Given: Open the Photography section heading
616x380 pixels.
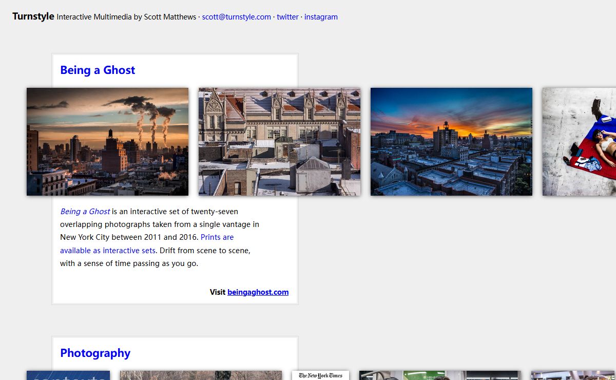Looking at the screenshot, I should [x=95, y=353].
